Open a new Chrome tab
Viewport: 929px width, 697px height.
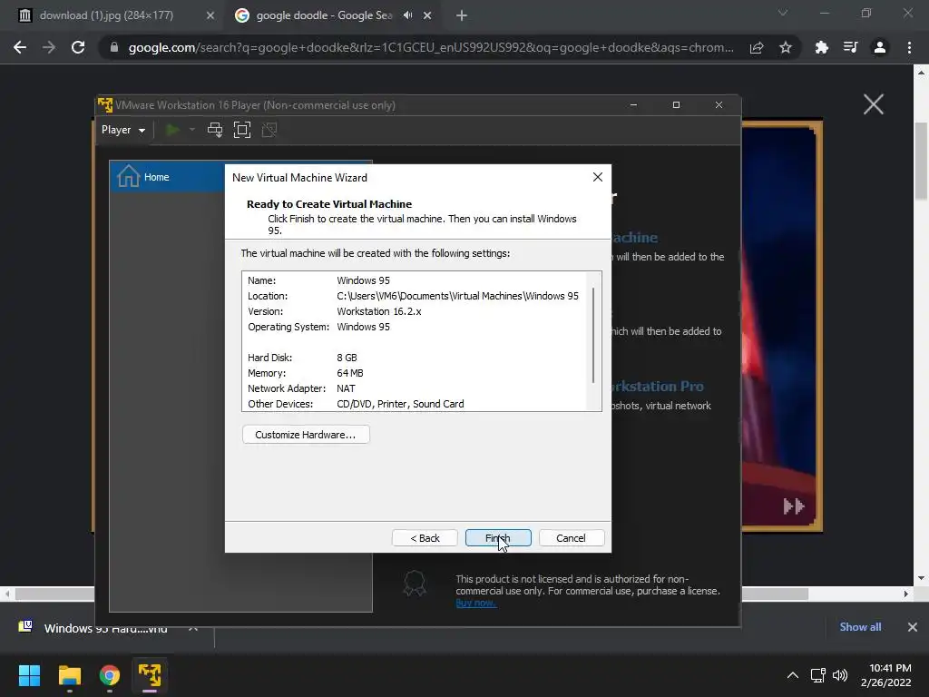coord(462,15)
